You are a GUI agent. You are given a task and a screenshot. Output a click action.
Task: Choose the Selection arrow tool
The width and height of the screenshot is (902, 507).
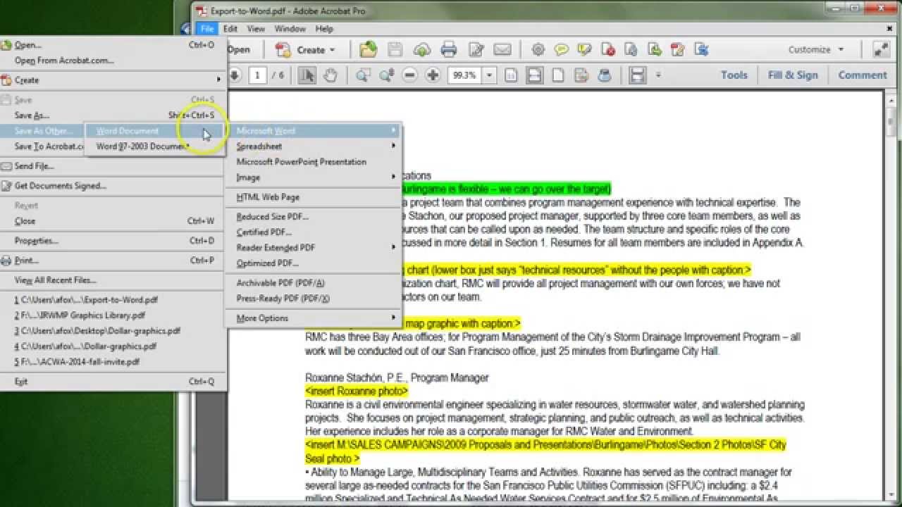pos(307,75)
